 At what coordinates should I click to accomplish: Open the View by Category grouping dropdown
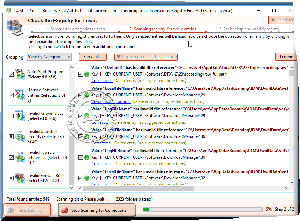coord(49,57)
